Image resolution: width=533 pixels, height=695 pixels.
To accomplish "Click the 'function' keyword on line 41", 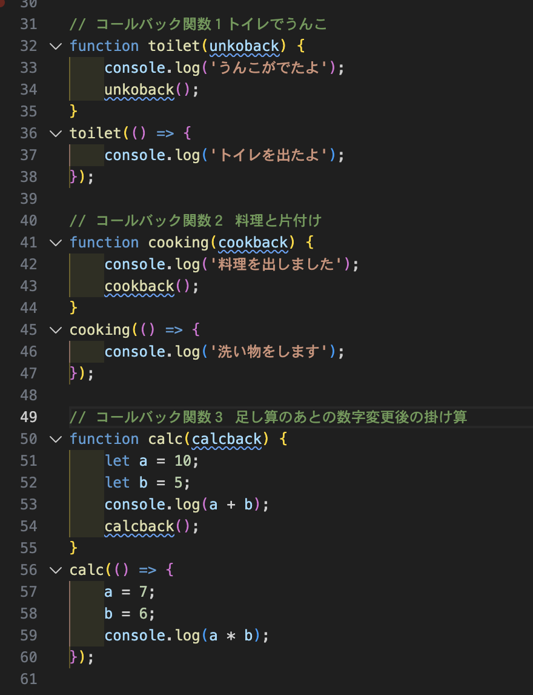I will 104,243.
